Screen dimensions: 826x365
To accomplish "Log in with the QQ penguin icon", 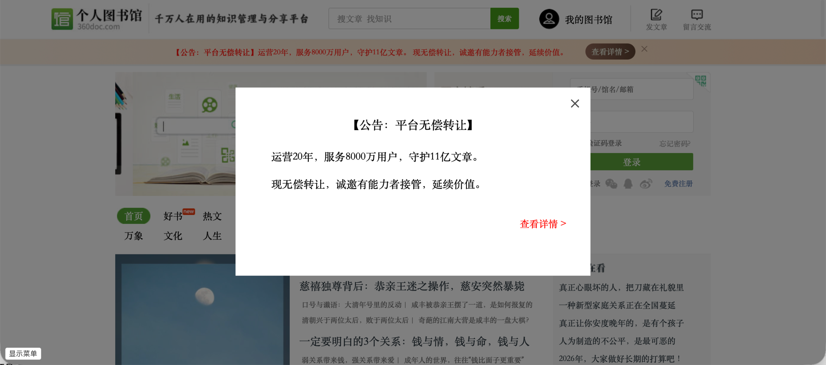I will [628, 184].
